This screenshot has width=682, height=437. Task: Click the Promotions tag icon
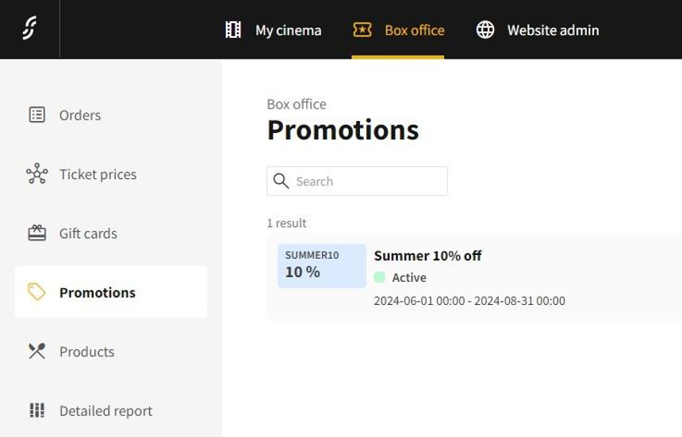coord(36,292)
